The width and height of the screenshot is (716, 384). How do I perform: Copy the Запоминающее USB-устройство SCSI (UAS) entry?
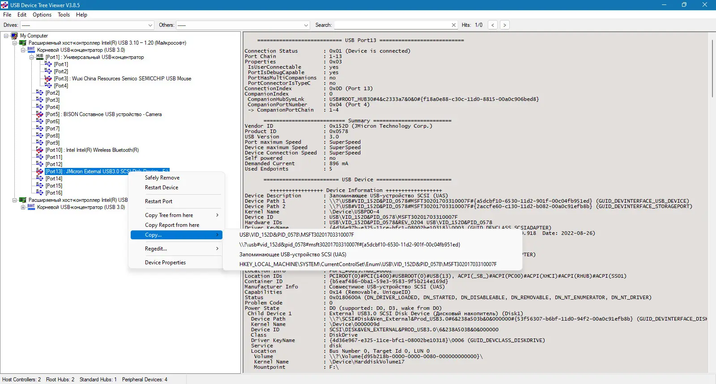(372, 255)
